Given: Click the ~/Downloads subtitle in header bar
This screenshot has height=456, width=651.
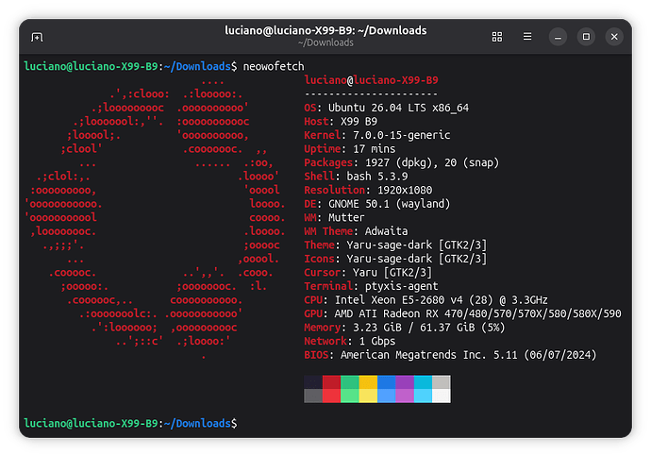Looking at the screenshot, I should tap(325, 42).
